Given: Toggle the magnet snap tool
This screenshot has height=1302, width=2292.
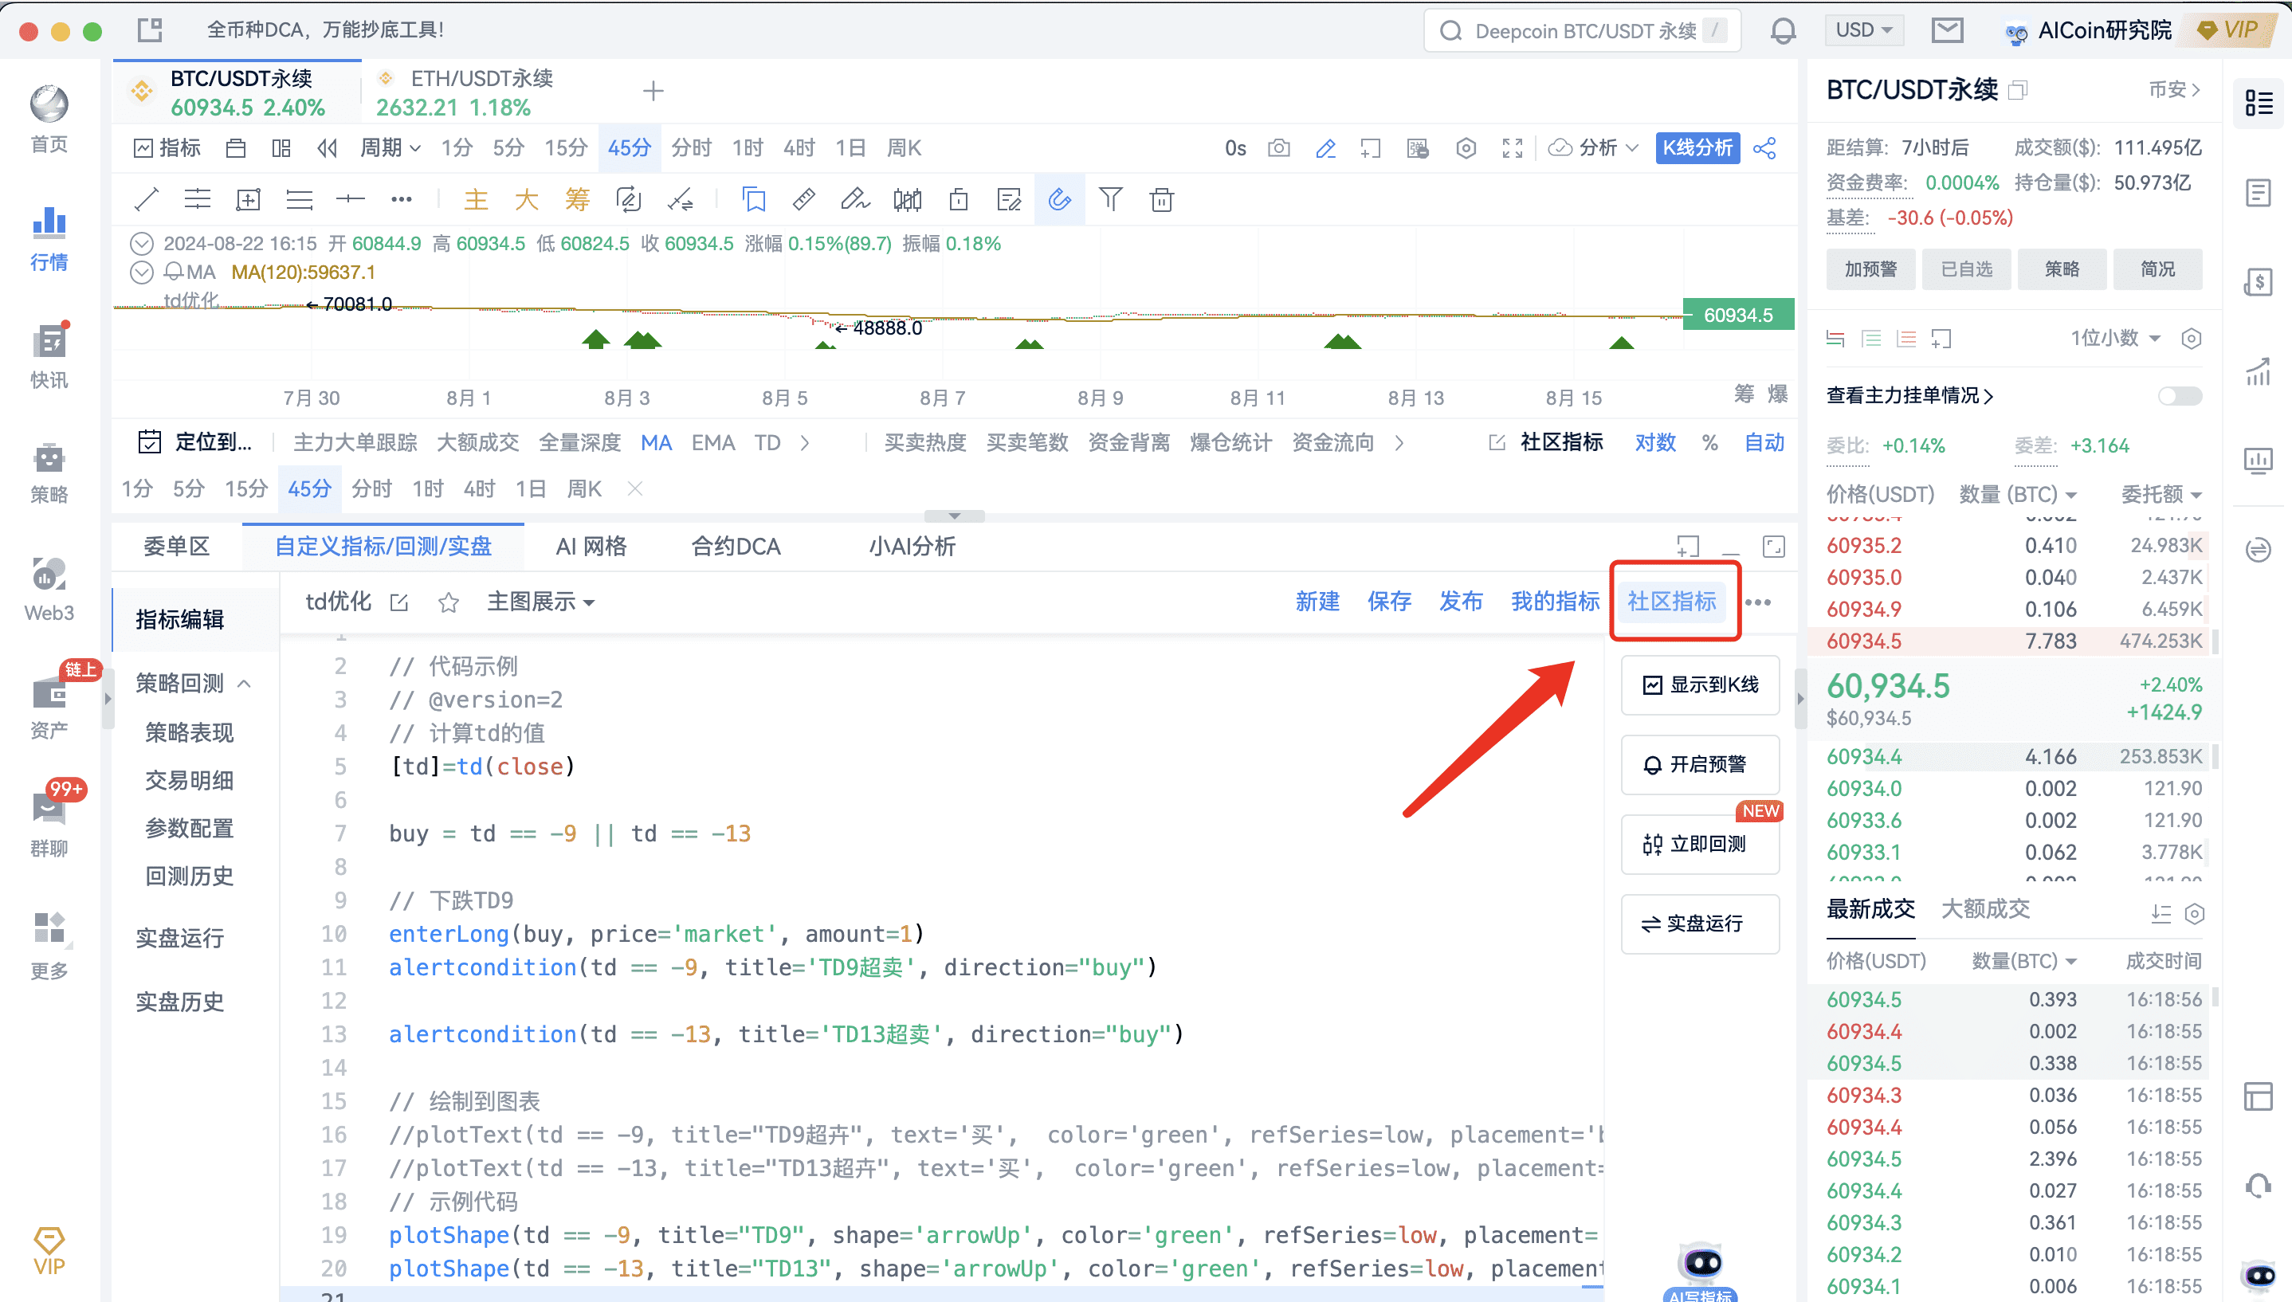Looking at the screenshot, I should click(1060, 198).
